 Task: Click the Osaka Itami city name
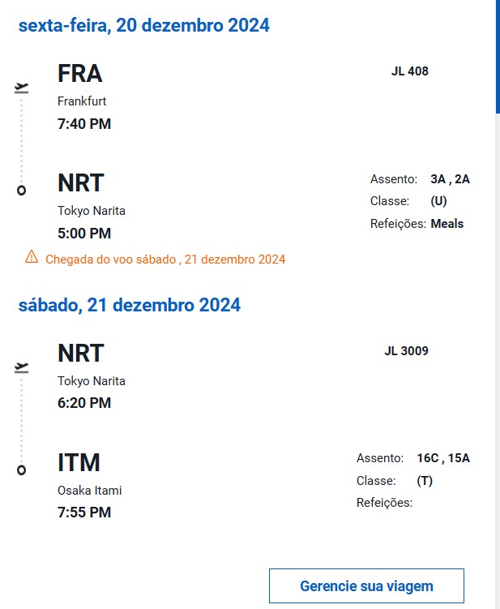click(x=89, y=491)
